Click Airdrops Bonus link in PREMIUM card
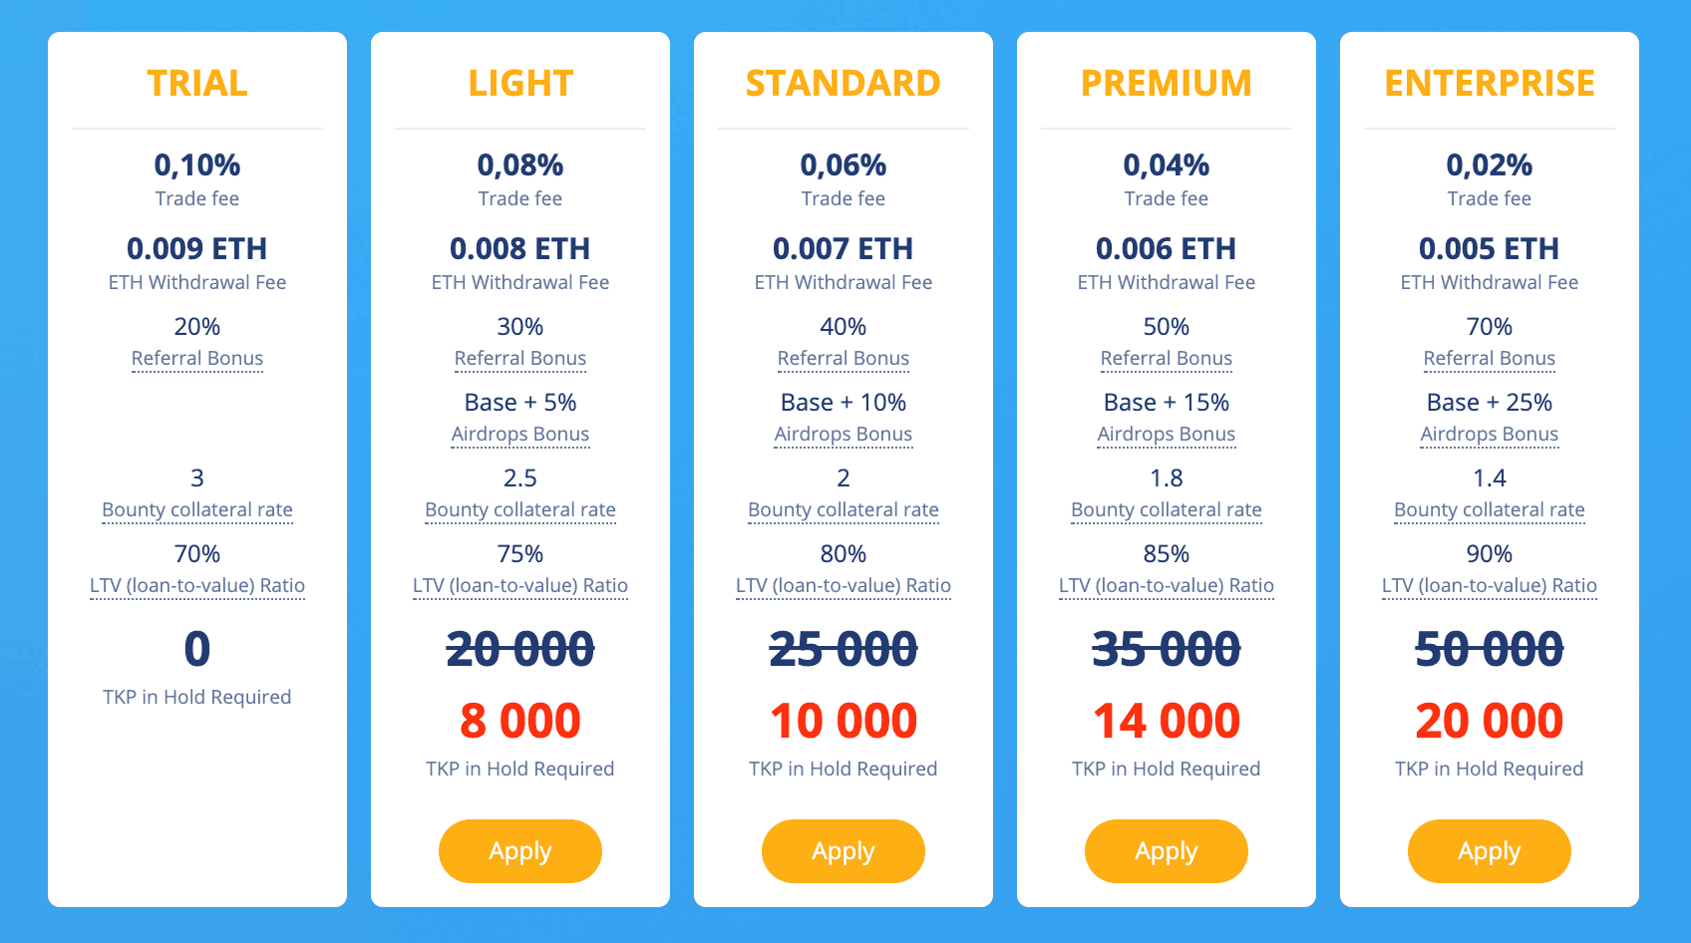Screen dimensions: 1691x943 tap(1167, 434)
